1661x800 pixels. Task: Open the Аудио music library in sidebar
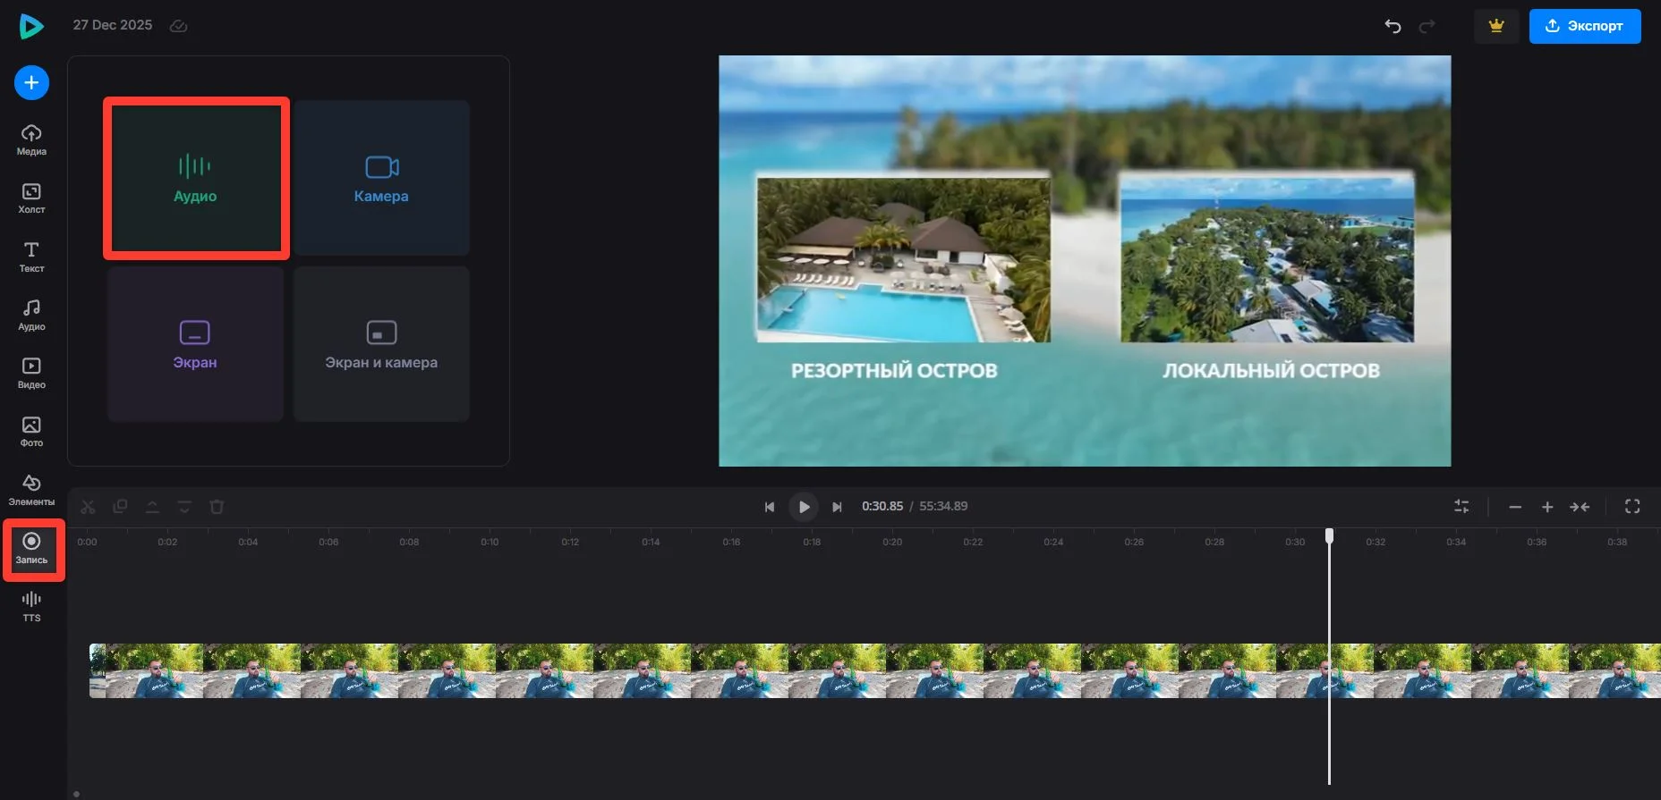click(31, 315)
